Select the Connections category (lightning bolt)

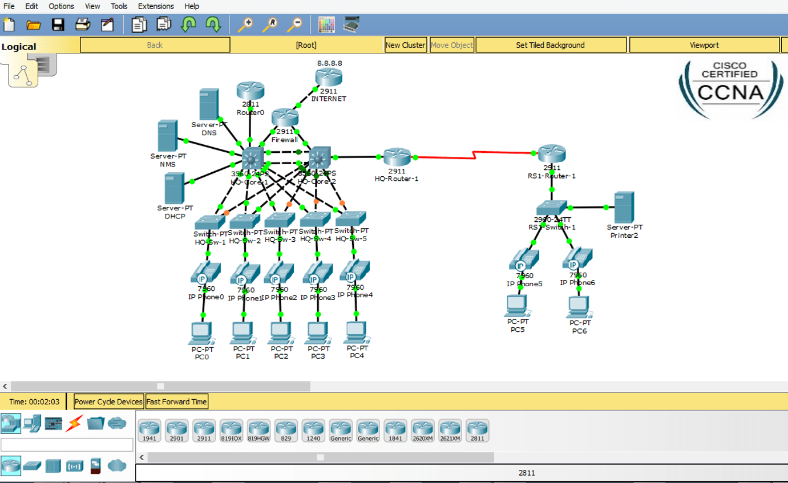(74, 422)
